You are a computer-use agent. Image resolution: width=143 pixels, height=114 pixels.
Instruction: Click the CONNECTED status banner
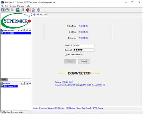coord(78,73)
